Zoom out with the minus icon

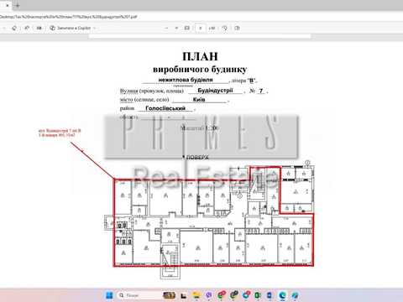166,28
